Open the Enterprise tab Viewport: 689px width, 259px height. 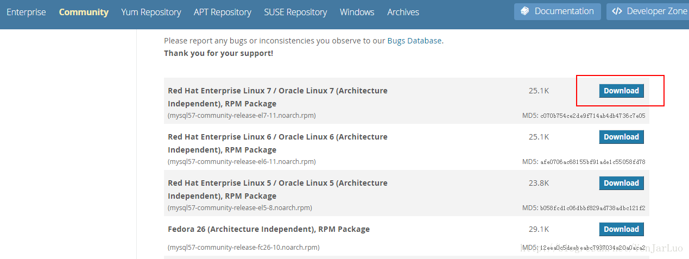pyautogui.click(x=26, y=12)
